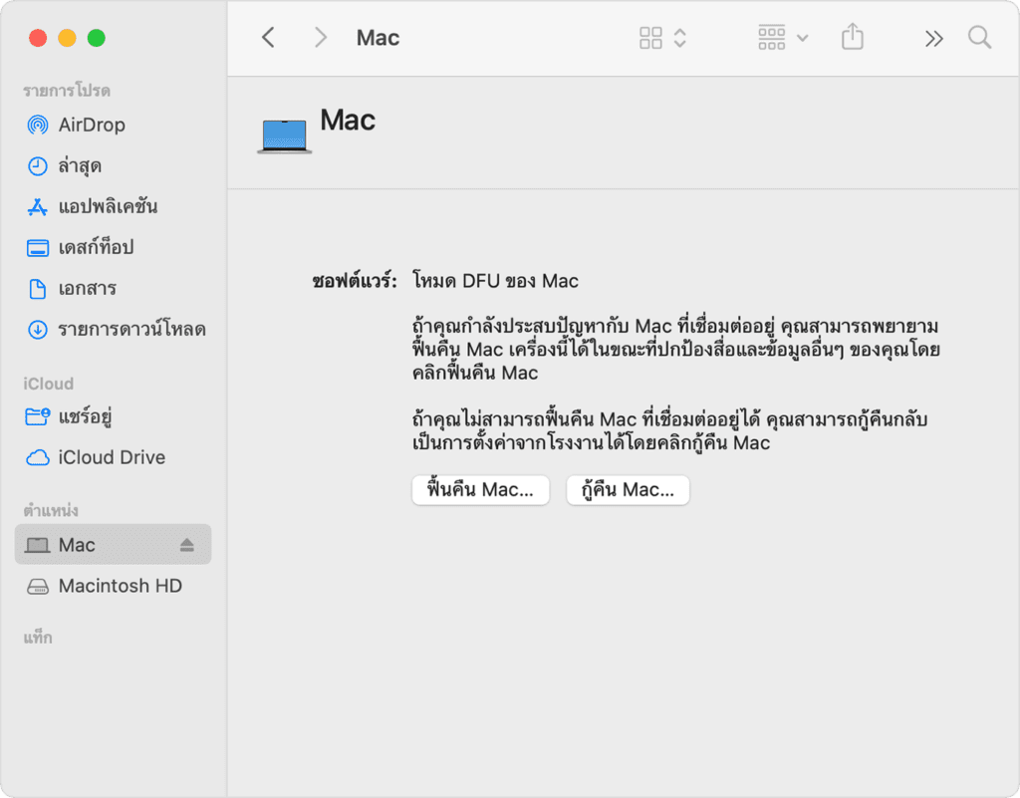Click the กู้คืน Mac... button
The height and width of the screenshot is (798, 1020).
pyautogui.click(x=628, y=490)
